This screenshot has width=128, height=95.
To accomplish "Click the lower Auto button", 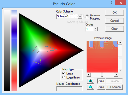I will [101, 87].
